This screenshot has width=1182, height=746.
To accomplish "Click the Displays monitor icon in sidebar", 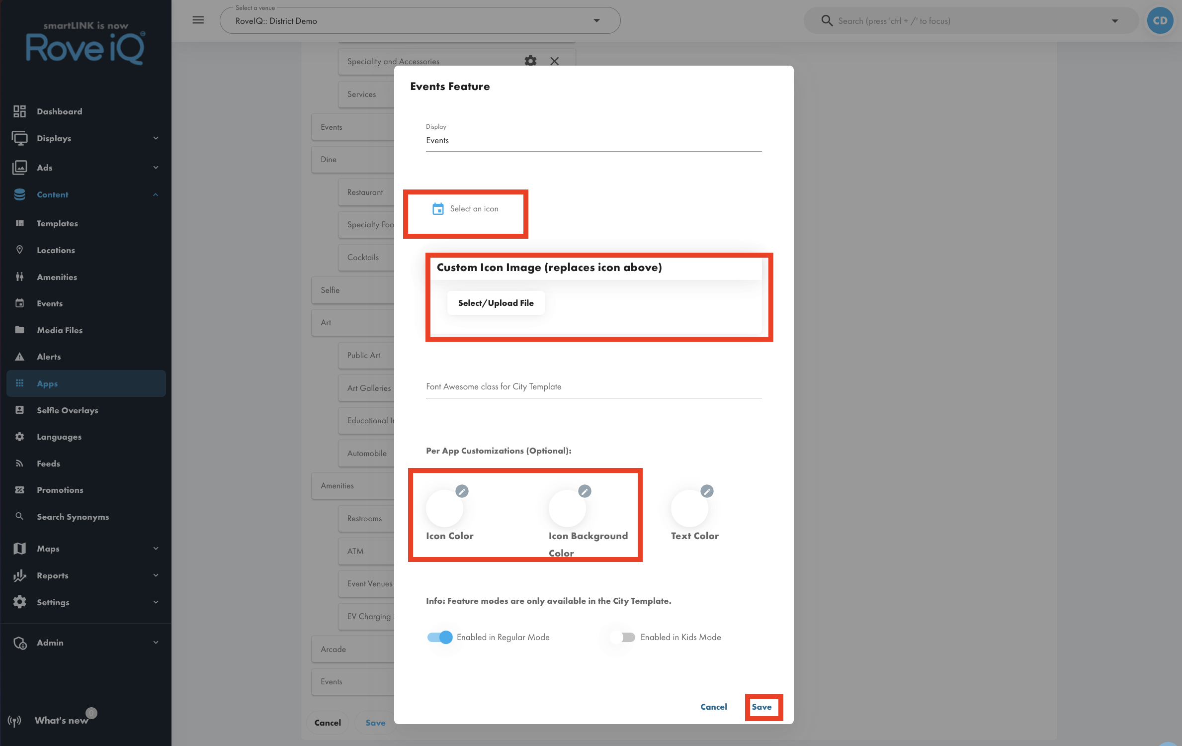I will coord(19,138).
